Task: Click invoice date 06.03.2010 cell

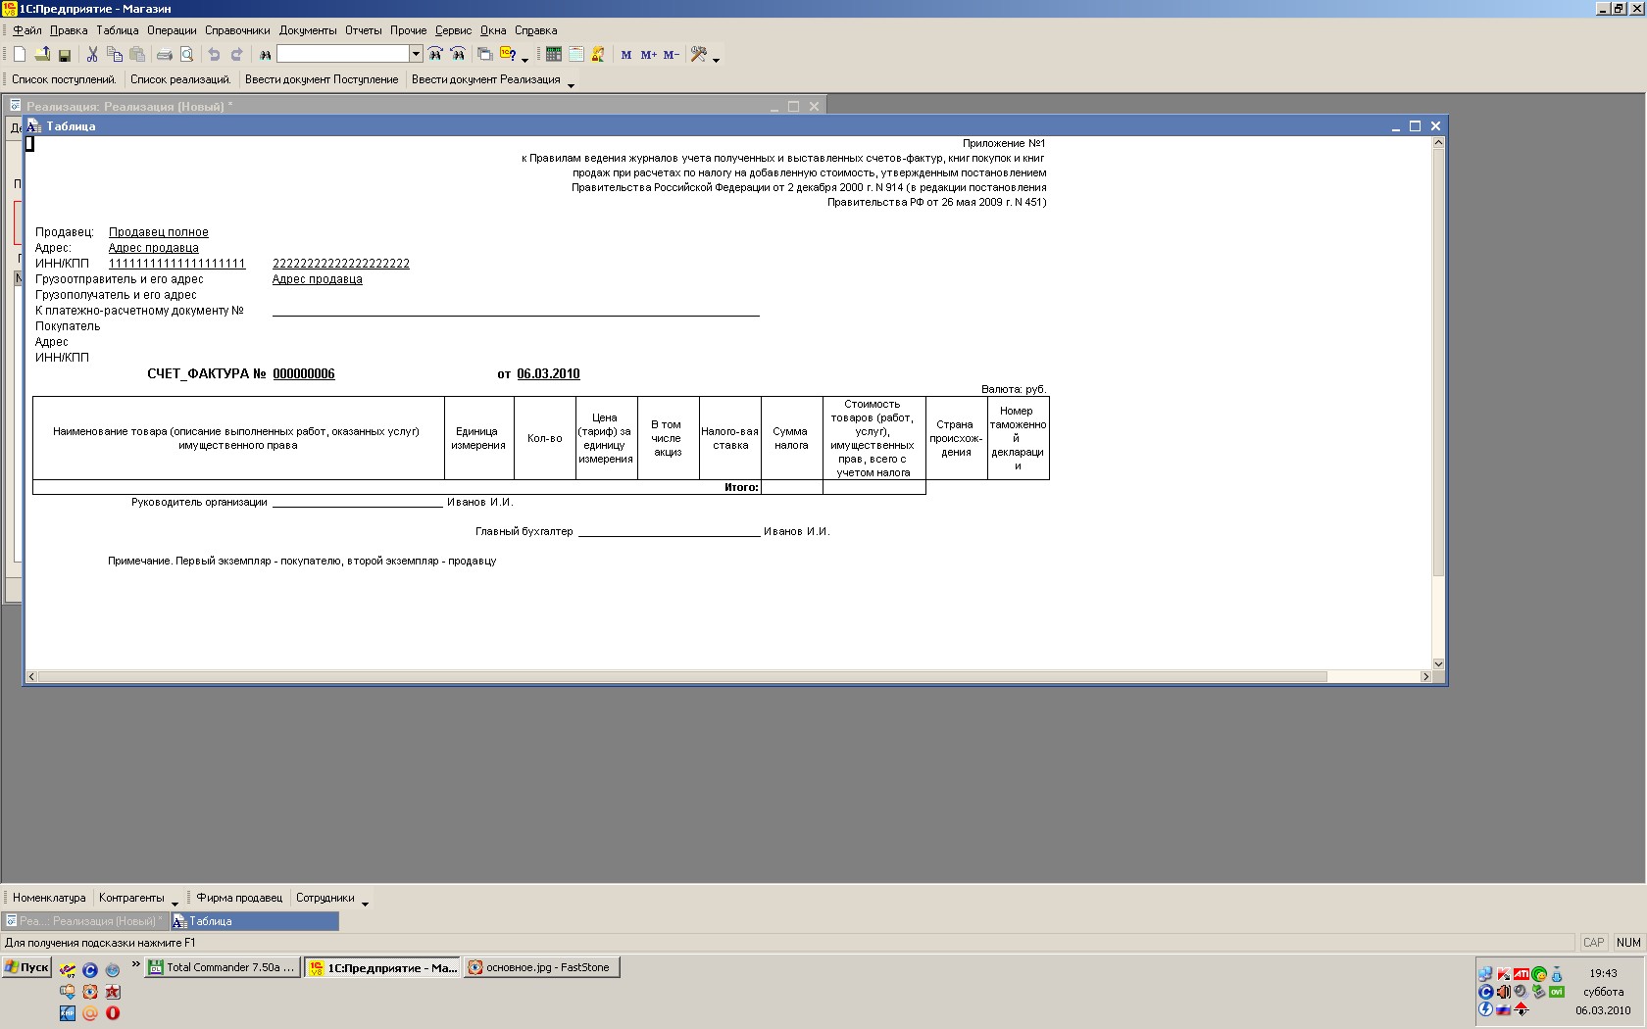Action: tap(548, 374)
